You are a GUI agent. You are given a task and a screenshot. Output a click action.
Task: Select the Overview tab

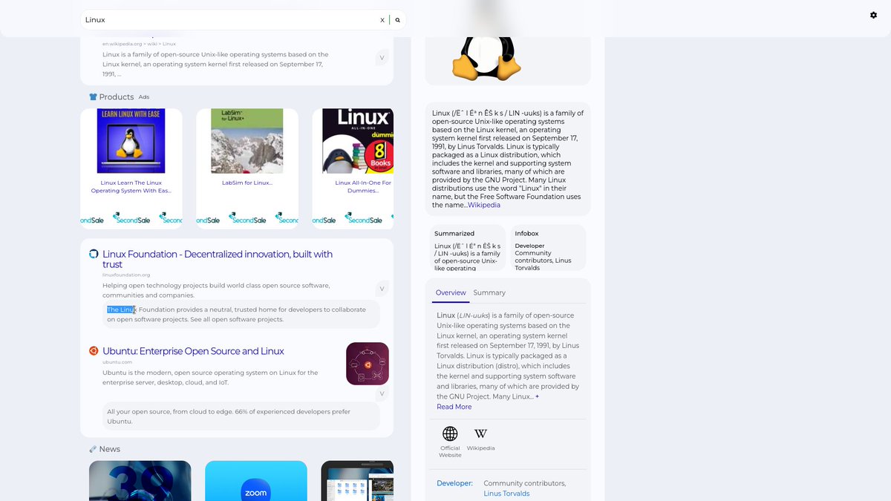451,292
